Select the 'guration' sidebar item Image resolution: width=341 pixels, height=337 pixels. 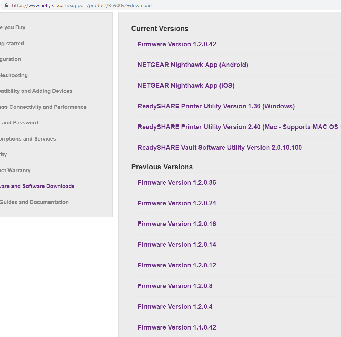click(x=10, y=59)
